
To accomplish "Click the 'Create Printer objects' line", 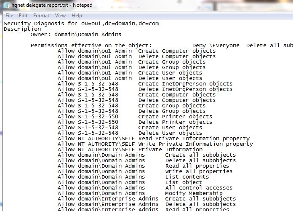I will [135, 117].
